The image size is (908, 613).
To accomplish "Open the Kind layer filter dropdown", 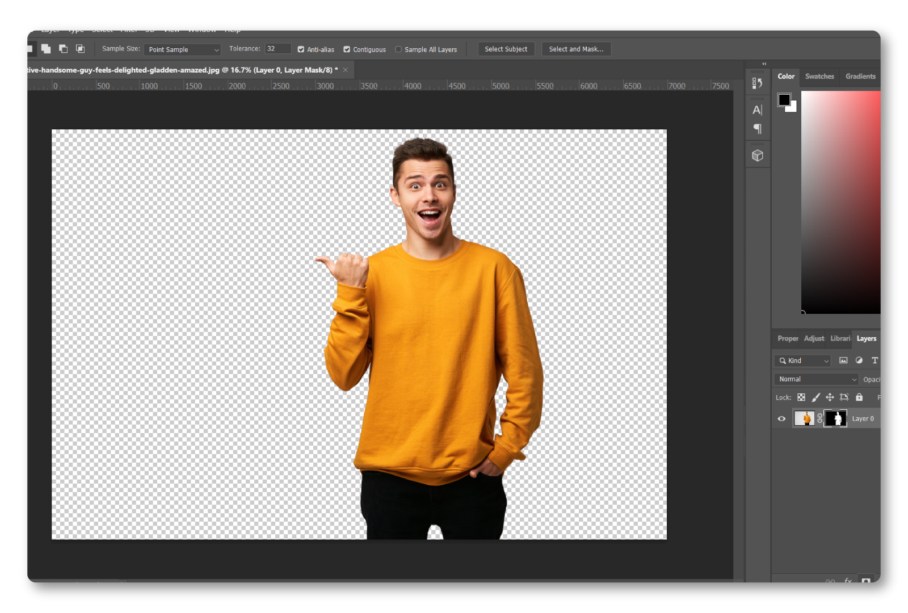I will pos(803,360).
